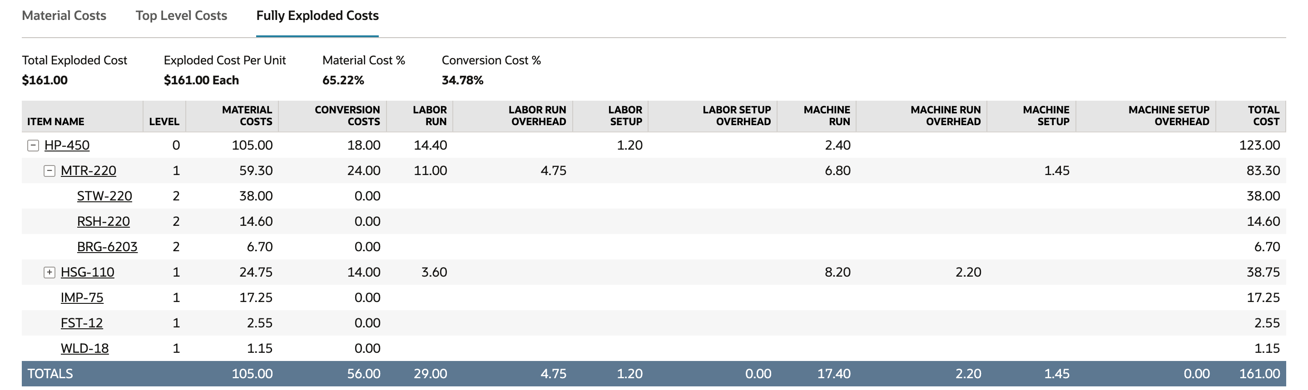Click the Level column header
Viewport: 1308px width, 390px height.
coord(164,116)
